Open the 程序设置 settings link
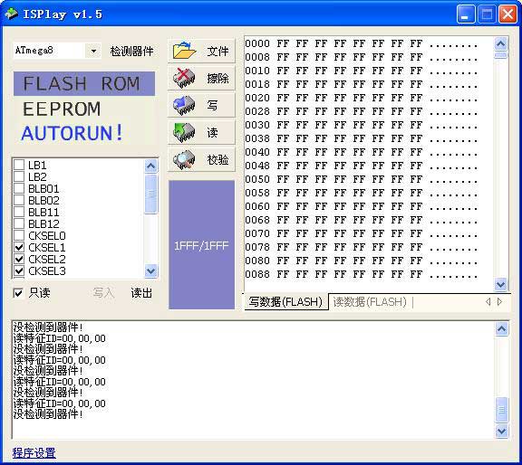Image resolution: width=522 pixels, height=465 pixels. pos(34,453)
